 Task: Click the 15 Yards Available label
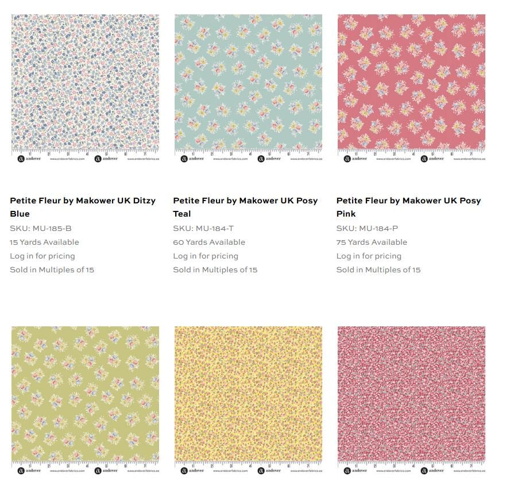(x=44, y=242)
